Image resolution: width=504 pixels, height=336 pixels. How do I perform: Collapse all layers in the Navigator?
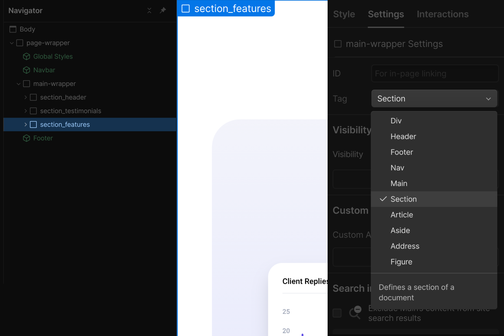(149, 10)
